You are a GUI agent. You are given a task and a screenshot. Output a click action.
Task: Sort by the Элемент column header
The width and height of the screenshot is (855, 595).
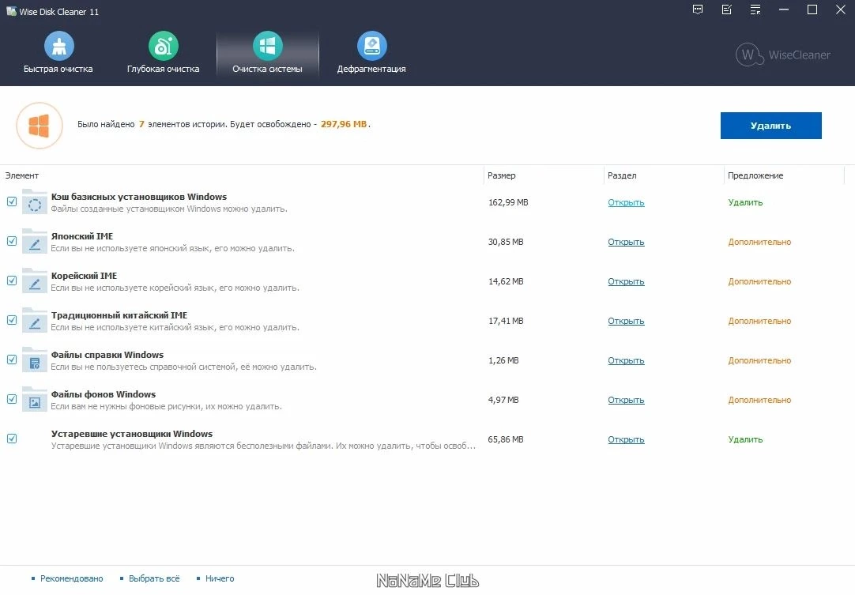(22, 175)
